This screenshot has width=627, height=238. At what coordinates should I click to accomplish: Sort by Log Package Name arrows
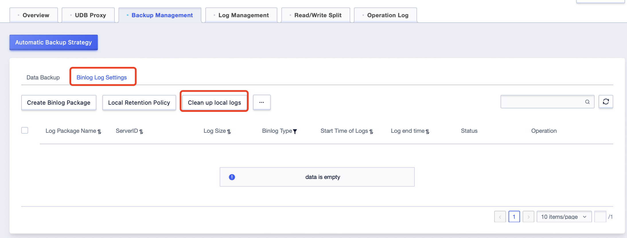click(x=99, y=131)
